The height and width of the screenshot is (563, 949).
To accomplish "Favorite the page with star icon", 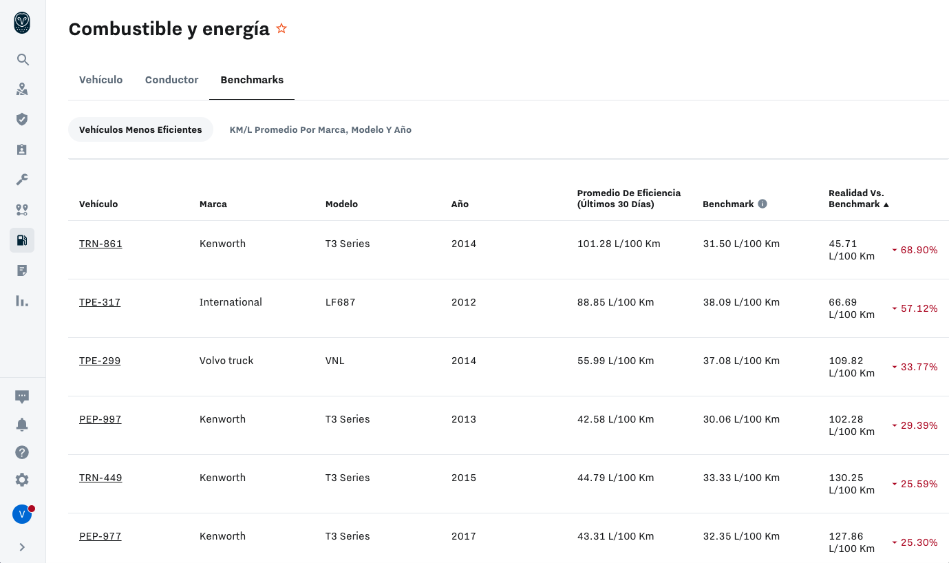I will coord(281,28).
